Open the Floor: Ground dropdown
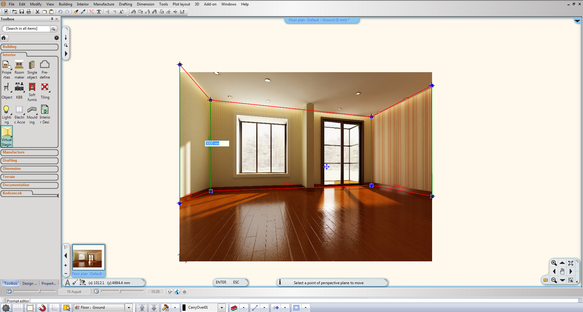Viewport: 583px width, 312px height. [x=129, y=307]
